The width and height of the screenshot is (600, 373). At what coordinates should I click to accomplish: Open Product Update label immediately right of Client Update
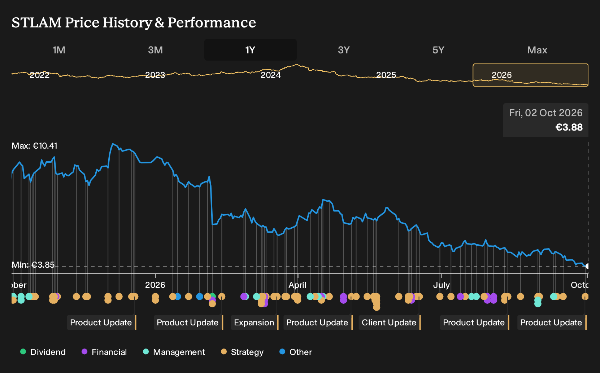[x=475, y=322]
